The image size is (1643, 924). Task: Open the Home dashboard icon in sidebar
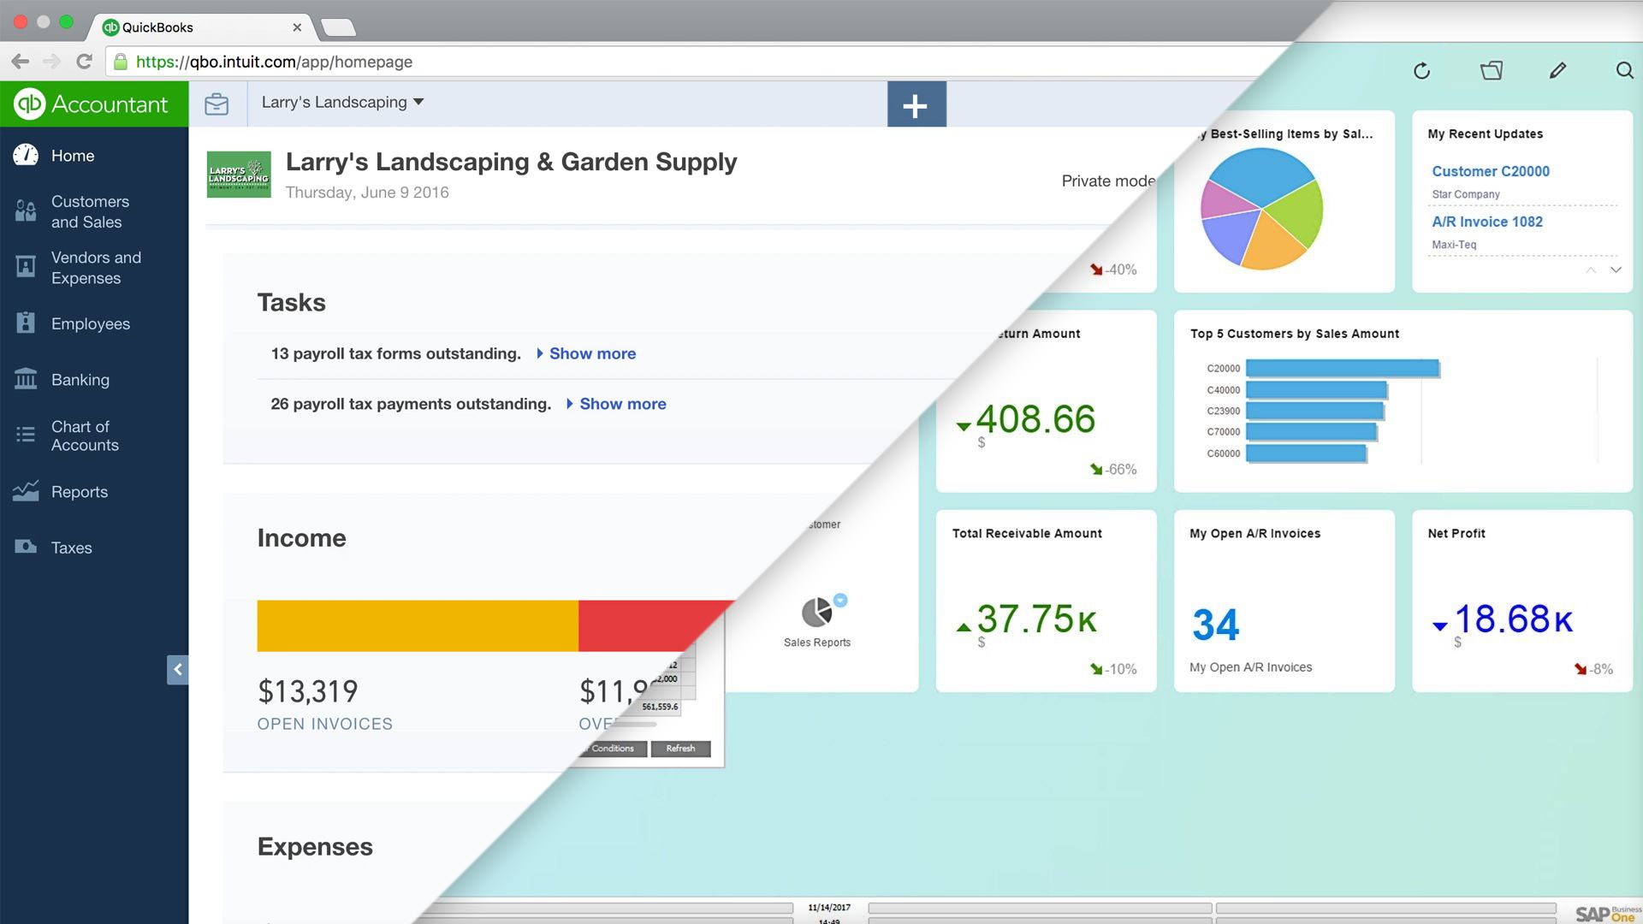point(26,155)
